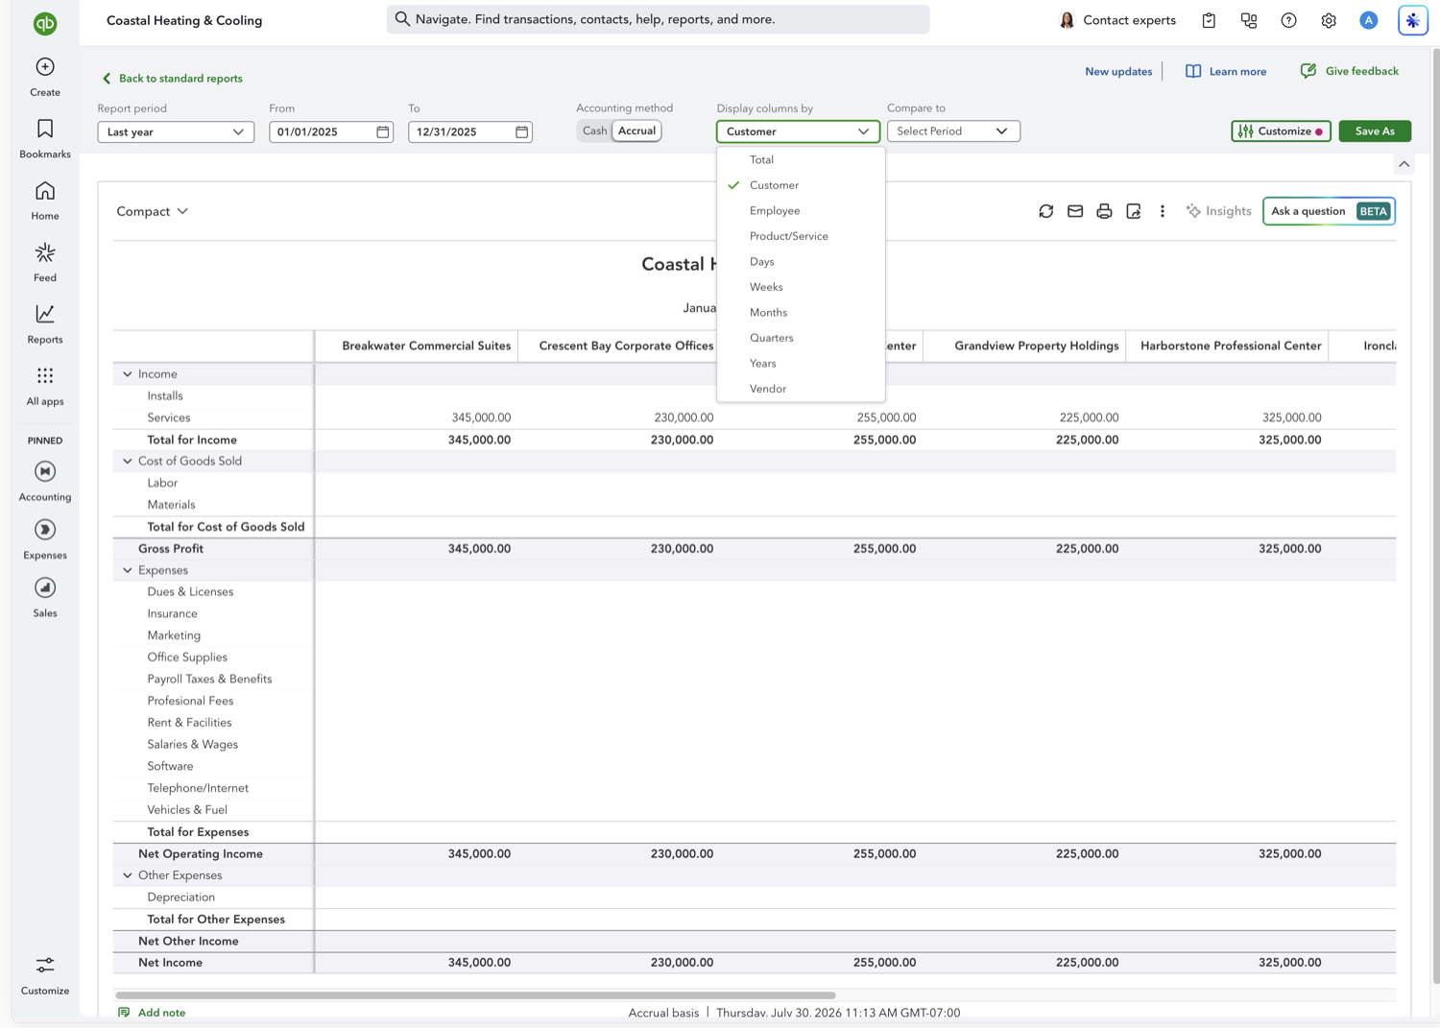Select Total in the columns dropdown

pyautogui.click(x=801, y=159)
